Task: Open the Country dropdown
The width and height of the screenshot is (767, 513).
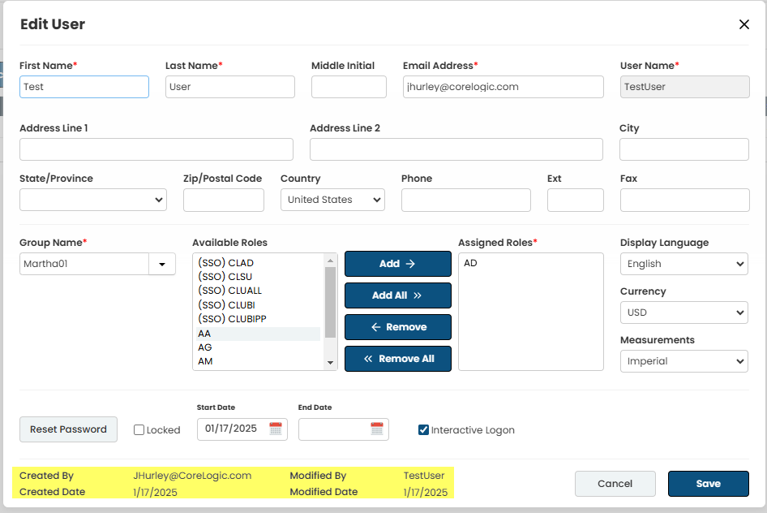Action: tap(332, 200)
